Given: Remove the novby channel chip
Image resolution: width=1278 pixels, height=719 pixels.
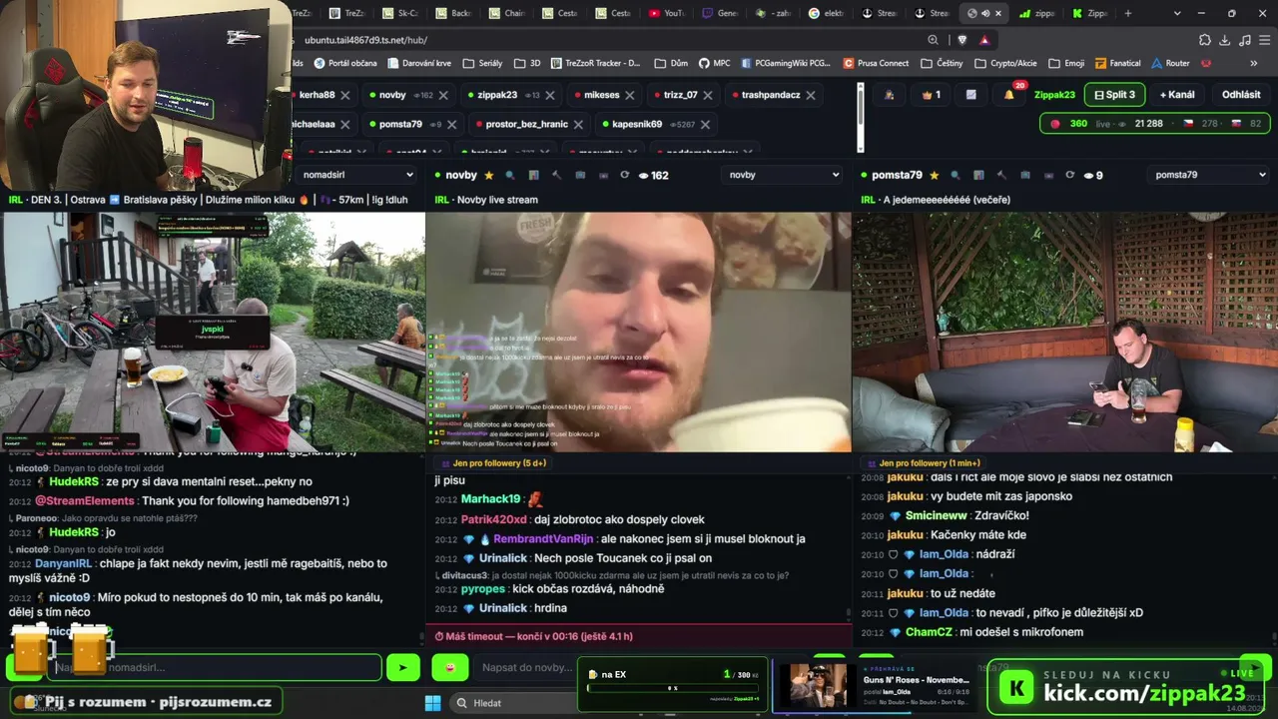Looking at the screenshot, I should tap(443, 95).
